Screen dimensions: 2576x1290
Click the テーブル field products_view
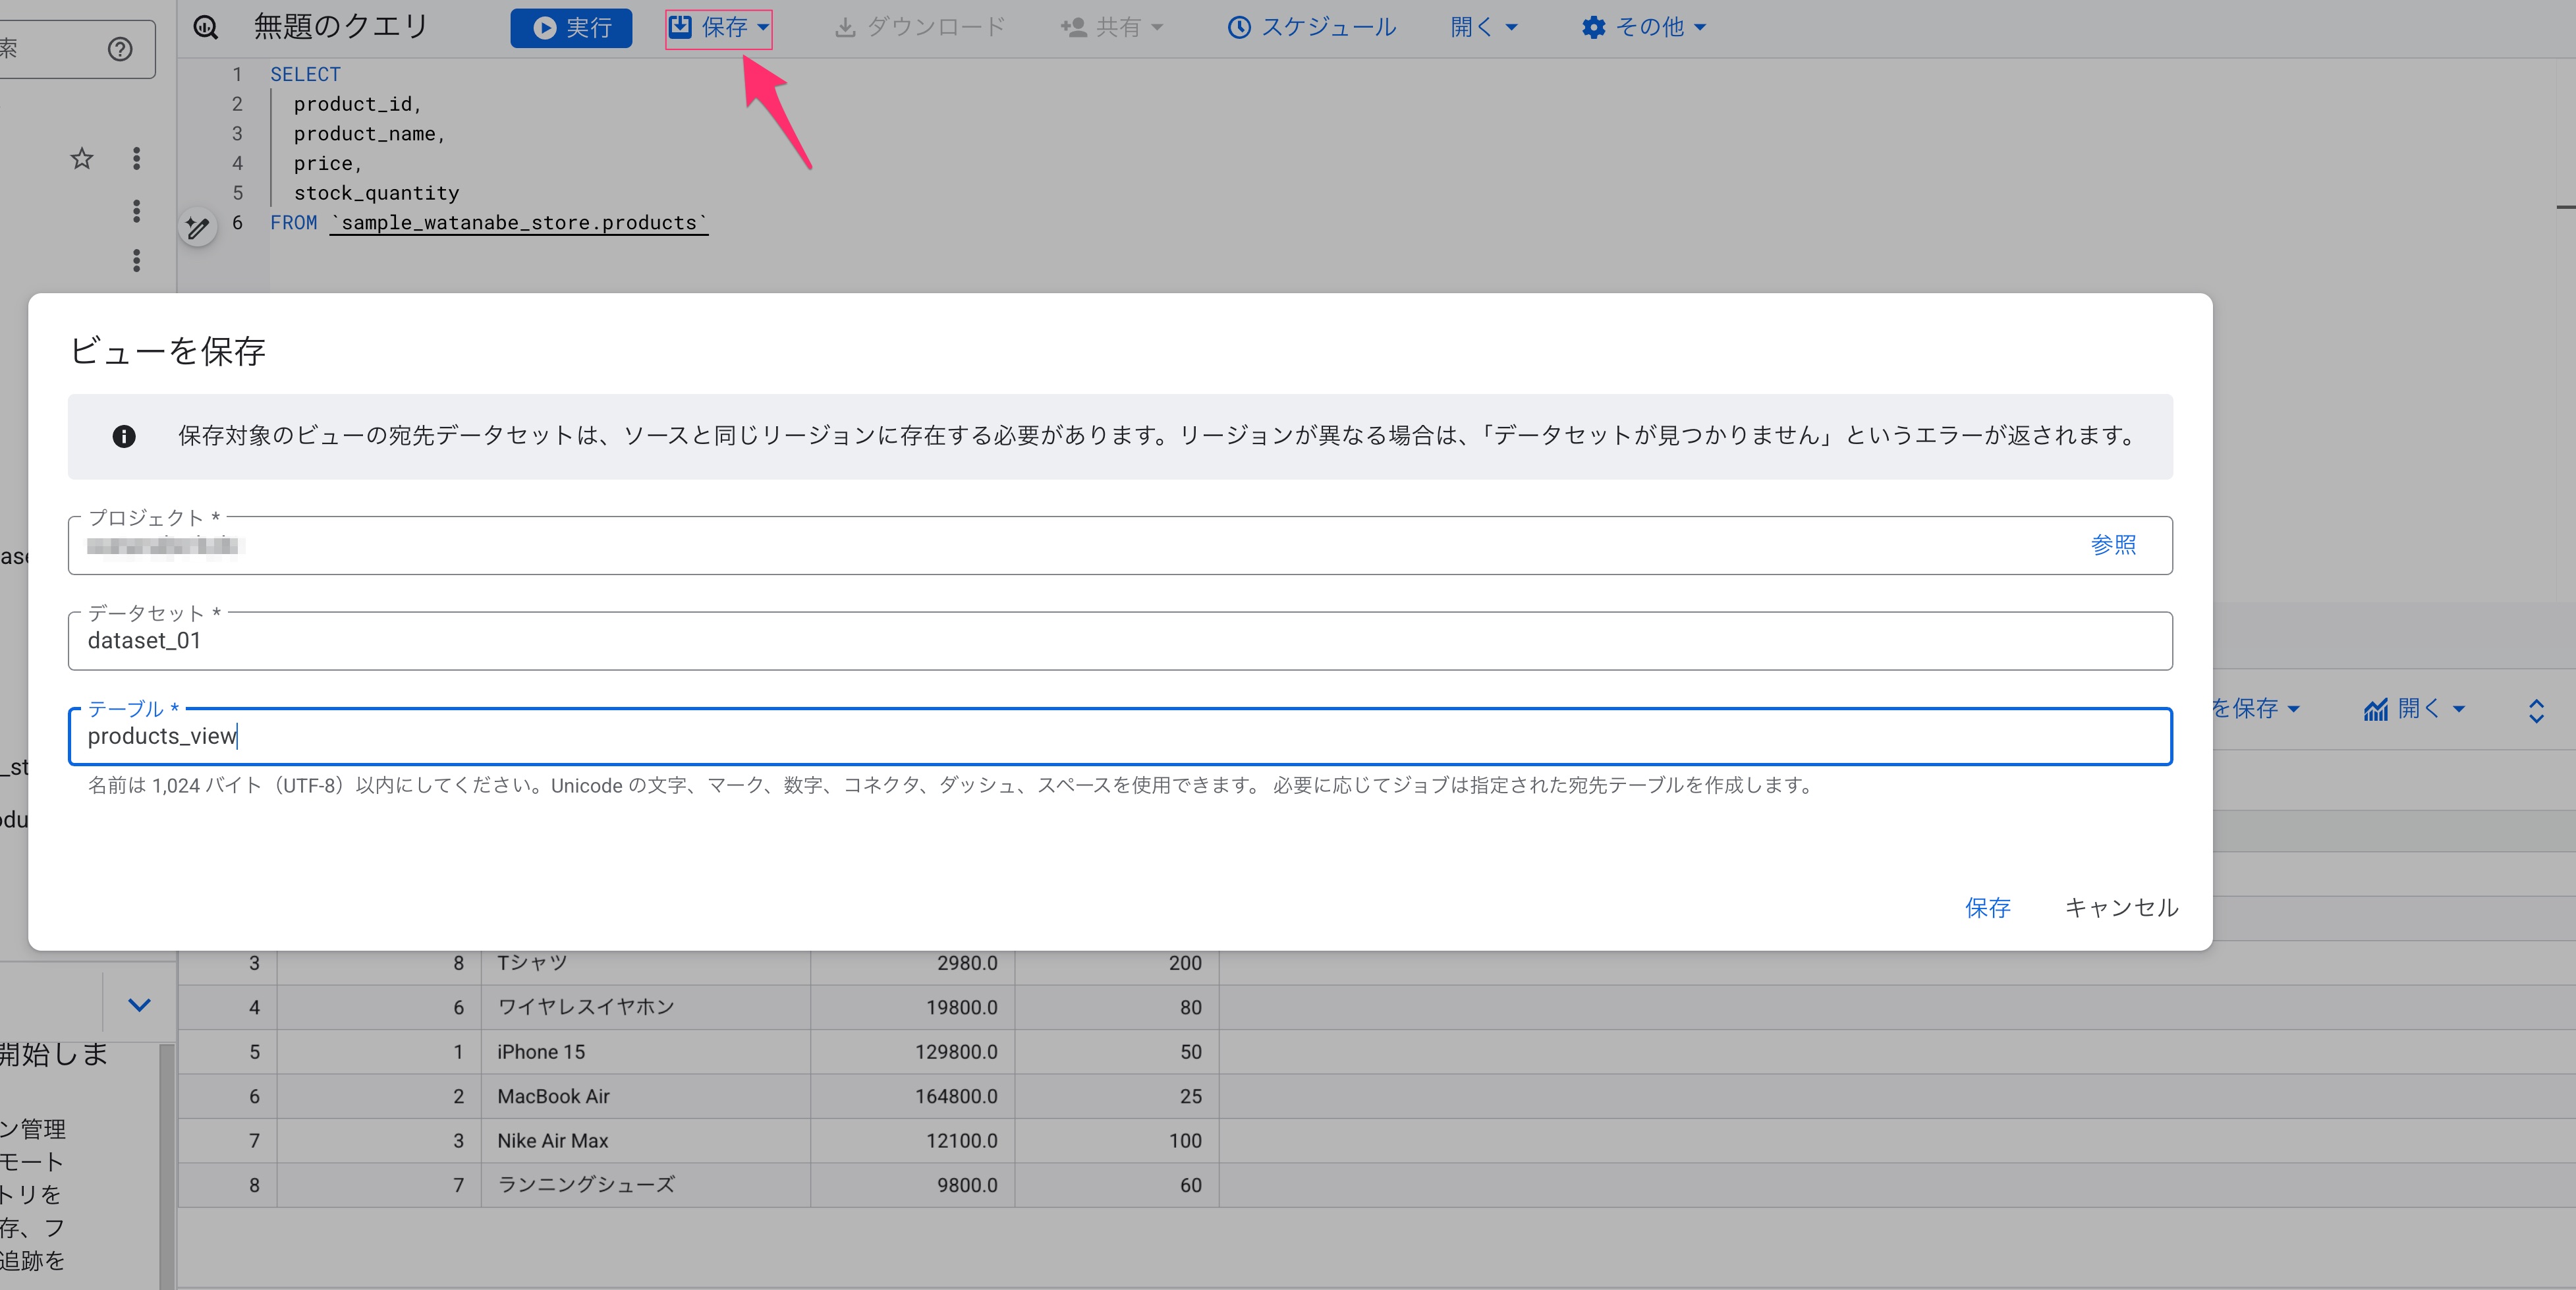coord(1120,737)
